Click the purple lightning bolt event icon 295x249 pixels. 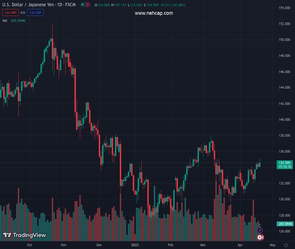(260, 230)
